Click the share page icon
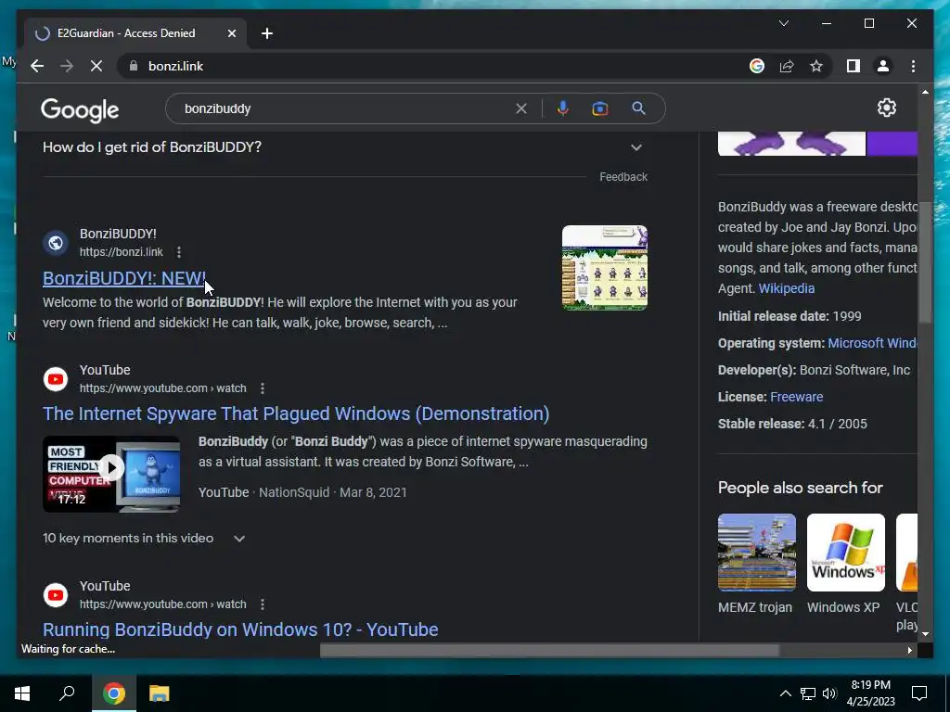 click(x=787, y=66)
